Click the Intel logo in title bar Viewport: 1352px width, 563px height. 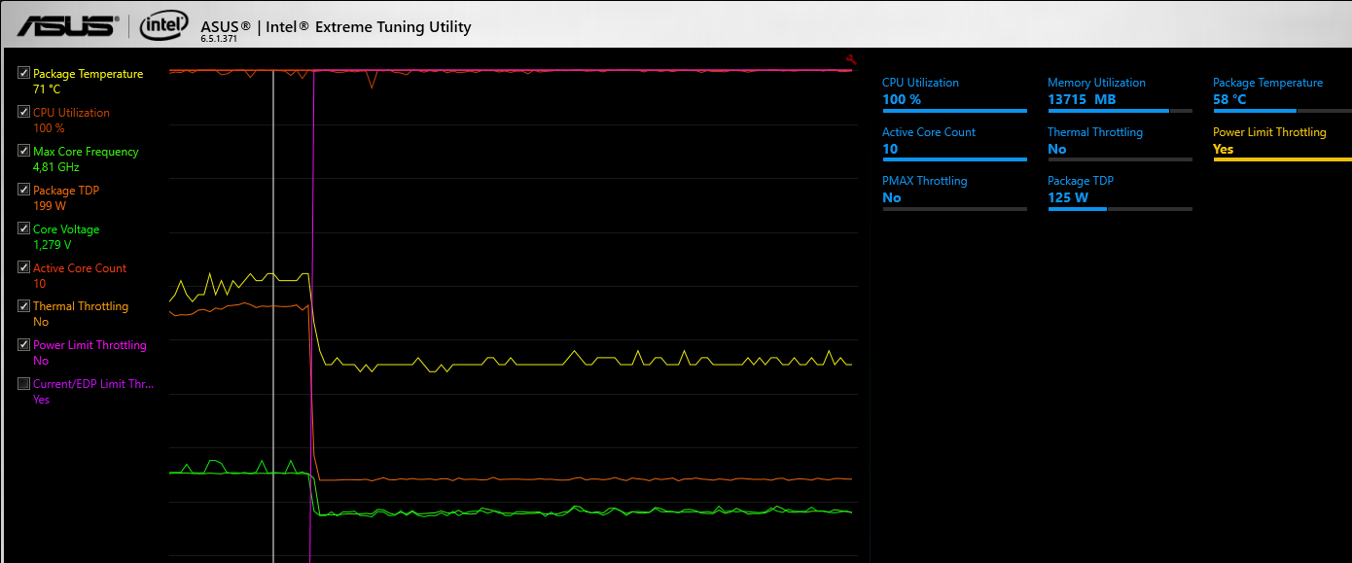point(163,26)
